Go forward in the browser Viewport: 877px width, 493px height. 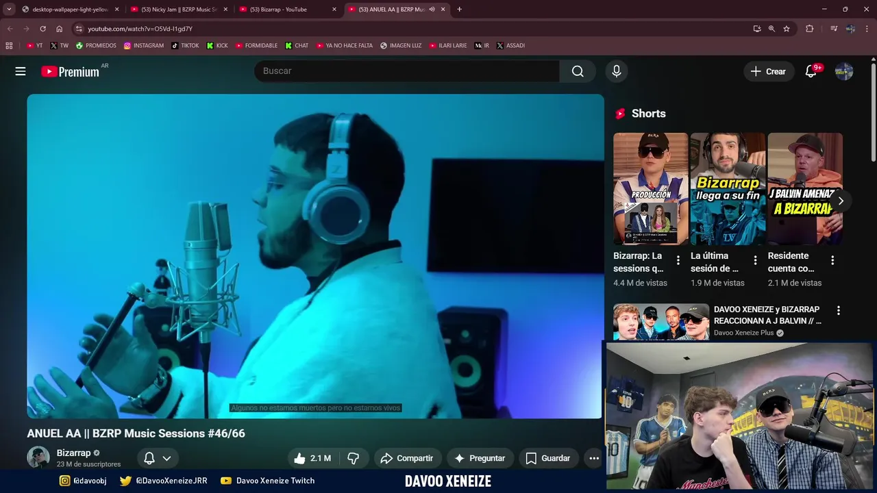pyautogui.click(x=26, y=29)
